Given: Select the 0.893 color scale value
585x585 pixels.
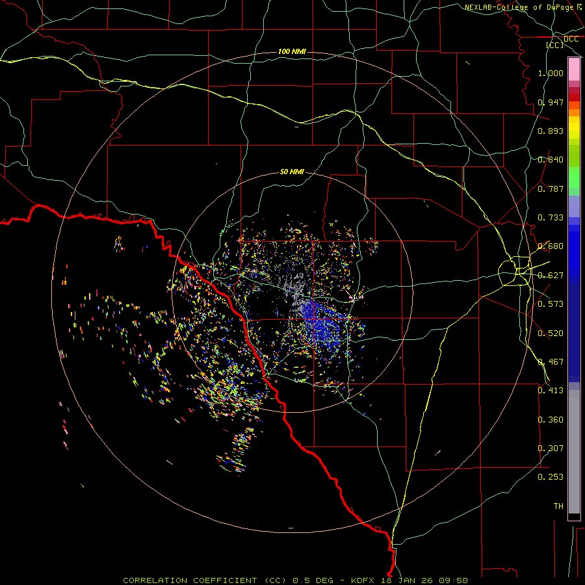Looking at the screenshot, I should 551,131.
